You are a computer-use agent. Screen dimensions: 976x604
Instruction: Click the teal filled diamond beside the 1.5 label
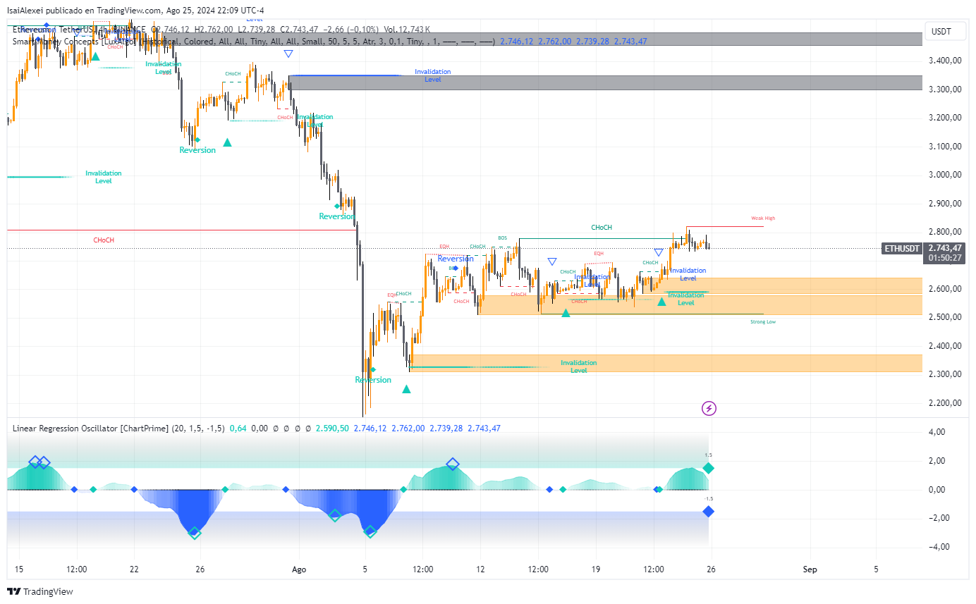(709, 468)
